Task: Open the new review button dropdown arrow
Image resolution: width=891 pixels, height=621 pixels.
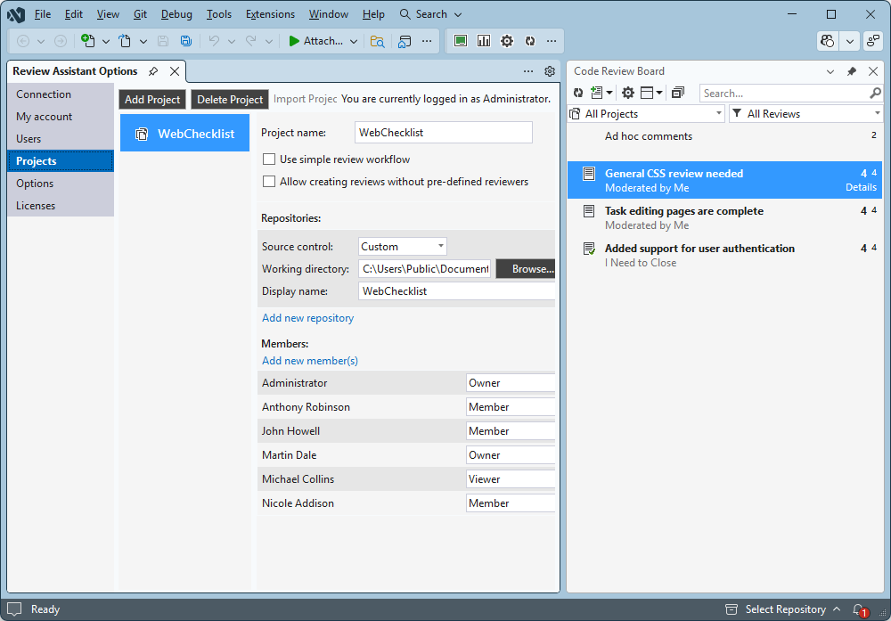Action: pyautogui.click(x=609, y=93)
